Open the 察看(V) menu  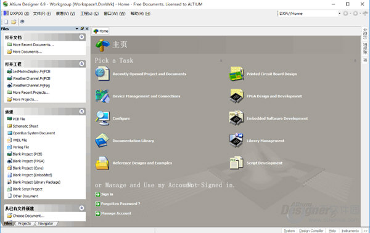pyautogui.click(x=65, y=14)
